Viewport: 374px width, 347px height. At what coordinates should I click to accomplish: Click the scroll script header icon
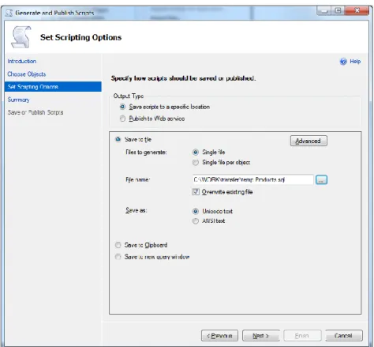coord(21,37)
